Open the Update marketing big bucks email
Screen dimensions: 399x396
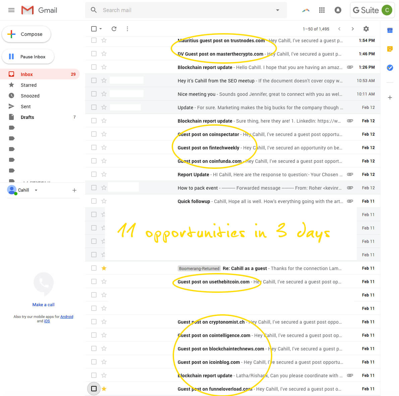pyautogui.click(x=233, y=107)
